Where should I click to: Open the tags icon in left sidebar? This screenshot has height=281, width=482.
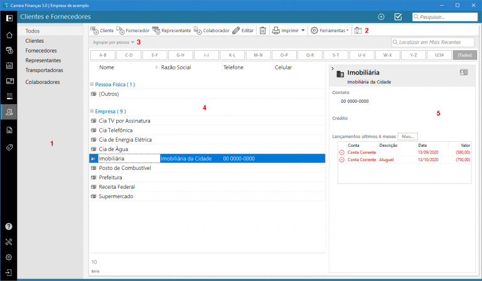(9, 147)
